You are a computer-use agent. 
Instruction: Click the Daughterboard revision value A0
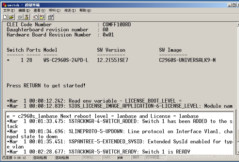pyautogui.click(x=105, y=30)
